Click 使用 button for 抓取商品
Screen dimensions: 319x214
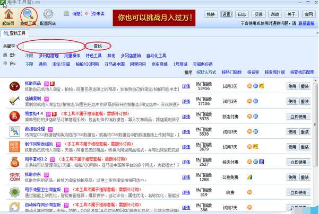[292, 86]
